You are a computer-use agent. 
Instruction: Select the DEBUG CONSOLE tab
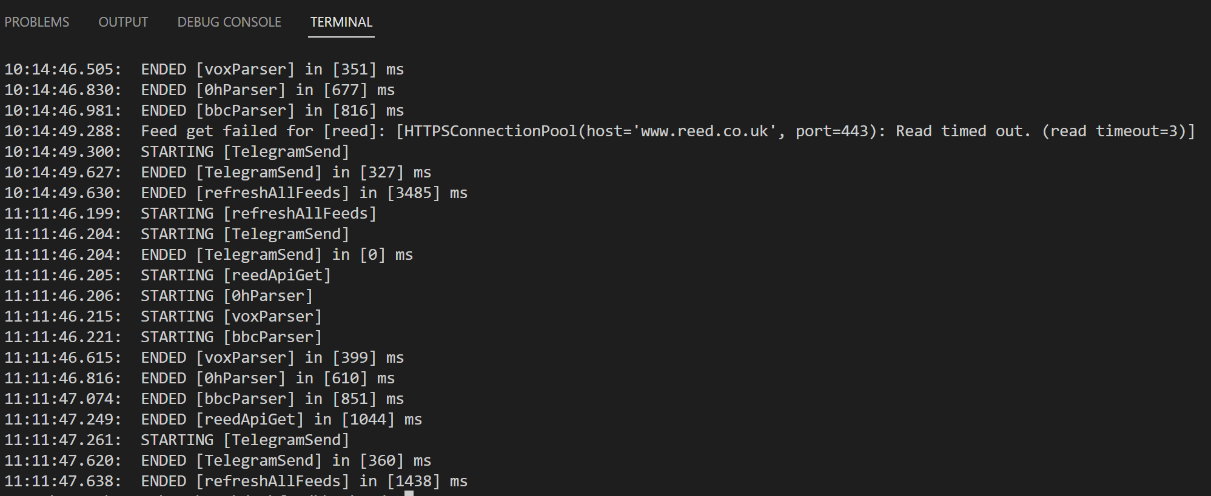coord(229,22)
